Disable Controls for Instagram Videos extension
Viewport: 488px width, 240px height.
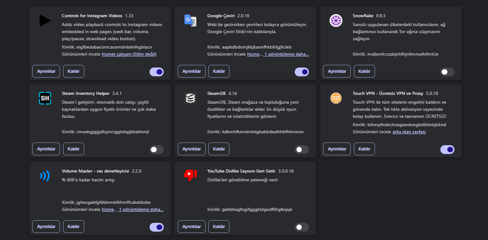click(x=157, y=72)
